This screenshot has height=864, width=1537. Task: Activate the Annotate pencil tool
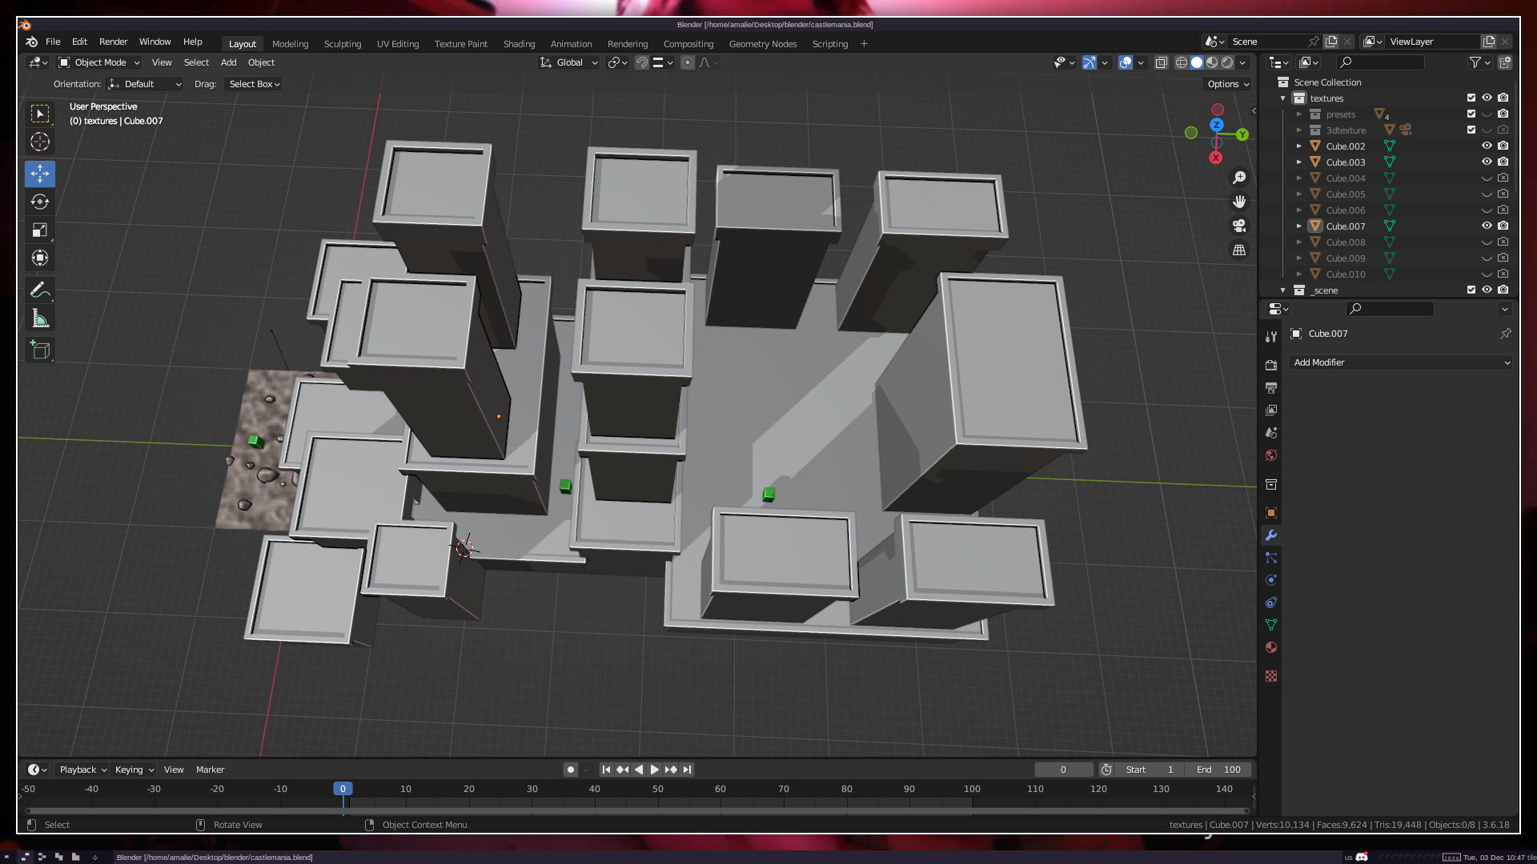click(x=40, y=290)
